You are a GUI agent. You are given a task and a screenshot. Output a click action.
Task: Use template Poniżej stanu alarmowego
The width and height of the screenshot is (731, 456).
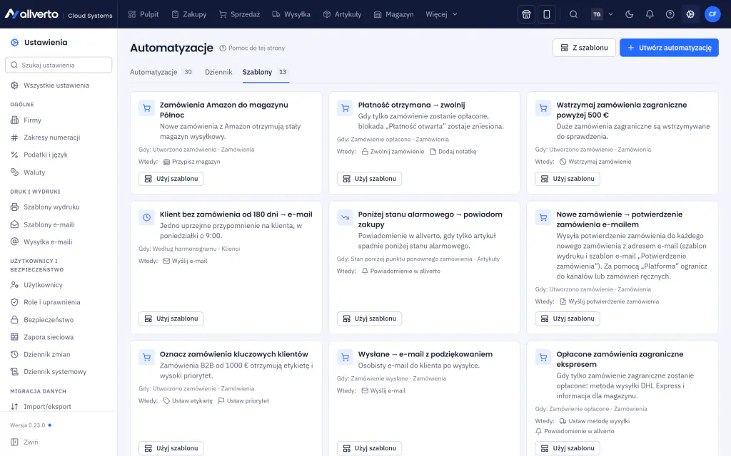369,318
